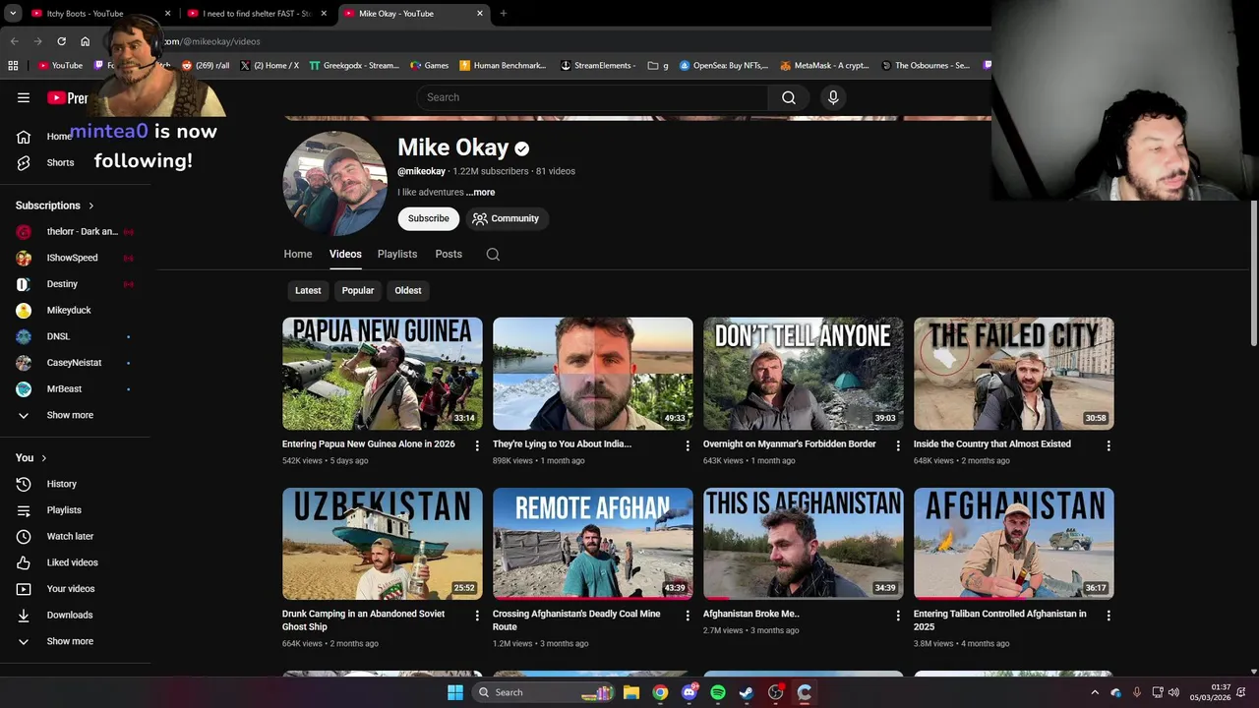Click the page vertical scrollbar
Image resolution: width=1259 pixels, height=708 pixels.
click(x=1253, y=272)
